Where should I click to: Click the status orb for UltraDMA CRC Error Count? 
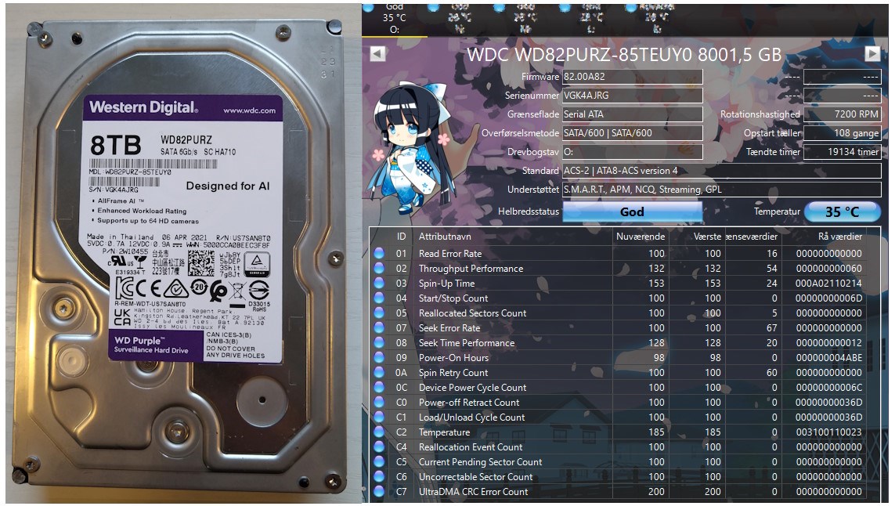[x=379, y=490]
